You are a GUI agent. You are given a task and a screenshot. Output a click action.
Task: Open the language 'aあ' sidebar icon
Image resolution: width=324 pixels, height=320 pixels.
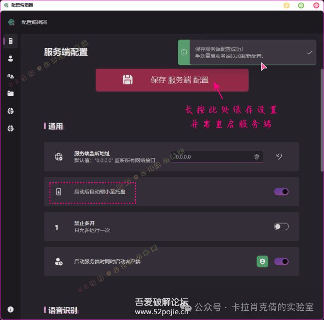coord(10,76)
